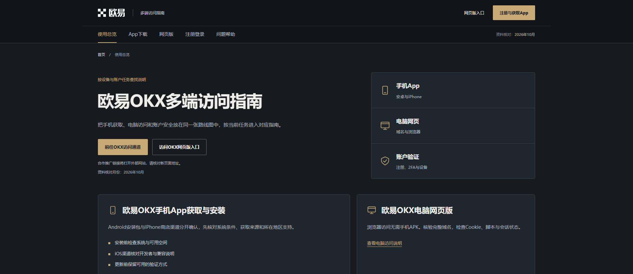633x274 pixels.
Task: Click the 欧易OKX多端访问指南 main heading
Action: pyautogui.click(x=180, y=101)
